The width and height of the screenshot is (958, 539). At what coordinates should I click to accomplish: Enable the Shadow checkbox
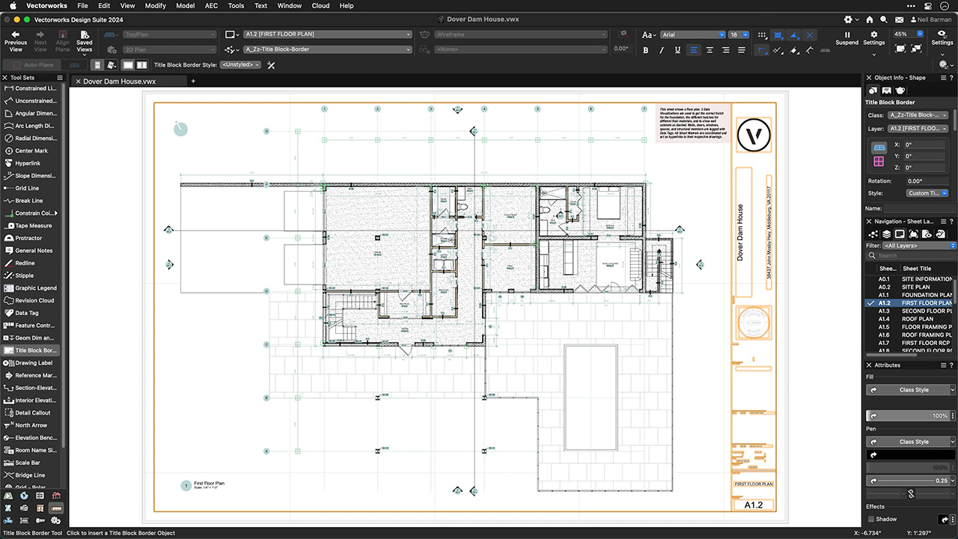pyautogui.click(x=870, y=519)
